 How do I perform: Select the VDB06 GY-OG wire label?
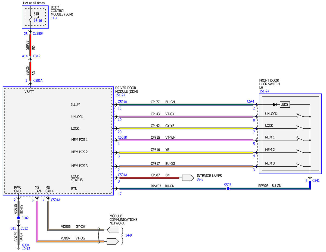73,227
